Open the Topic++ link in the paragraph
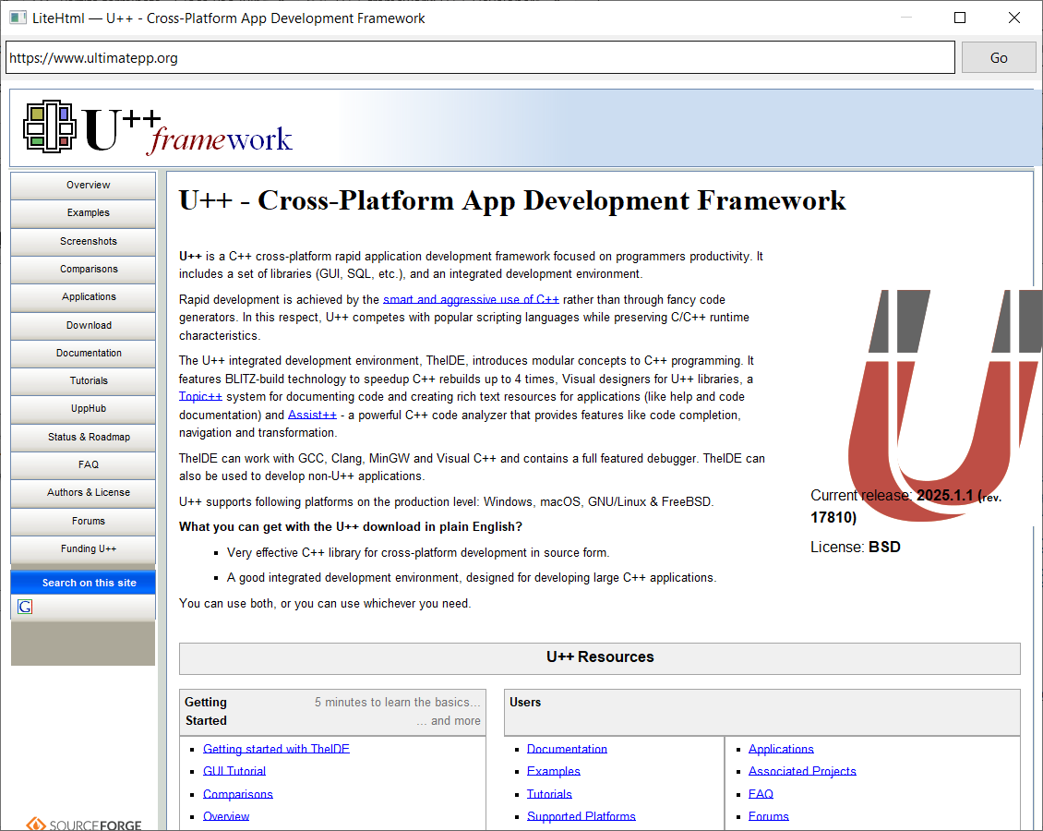 tap(200, 396)
